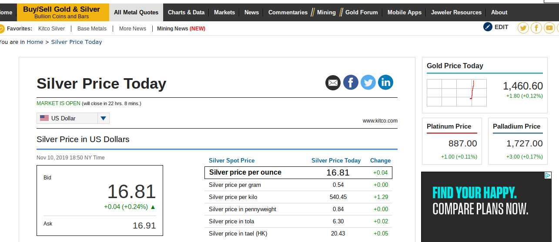Open Gold Price Today panel heading
559x242 pixels.
(x=455, y=66)
